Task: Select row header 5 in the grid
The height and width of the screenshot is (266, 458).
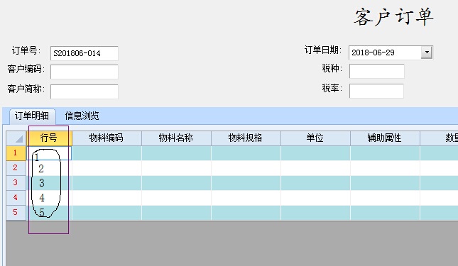Action: 16,213
